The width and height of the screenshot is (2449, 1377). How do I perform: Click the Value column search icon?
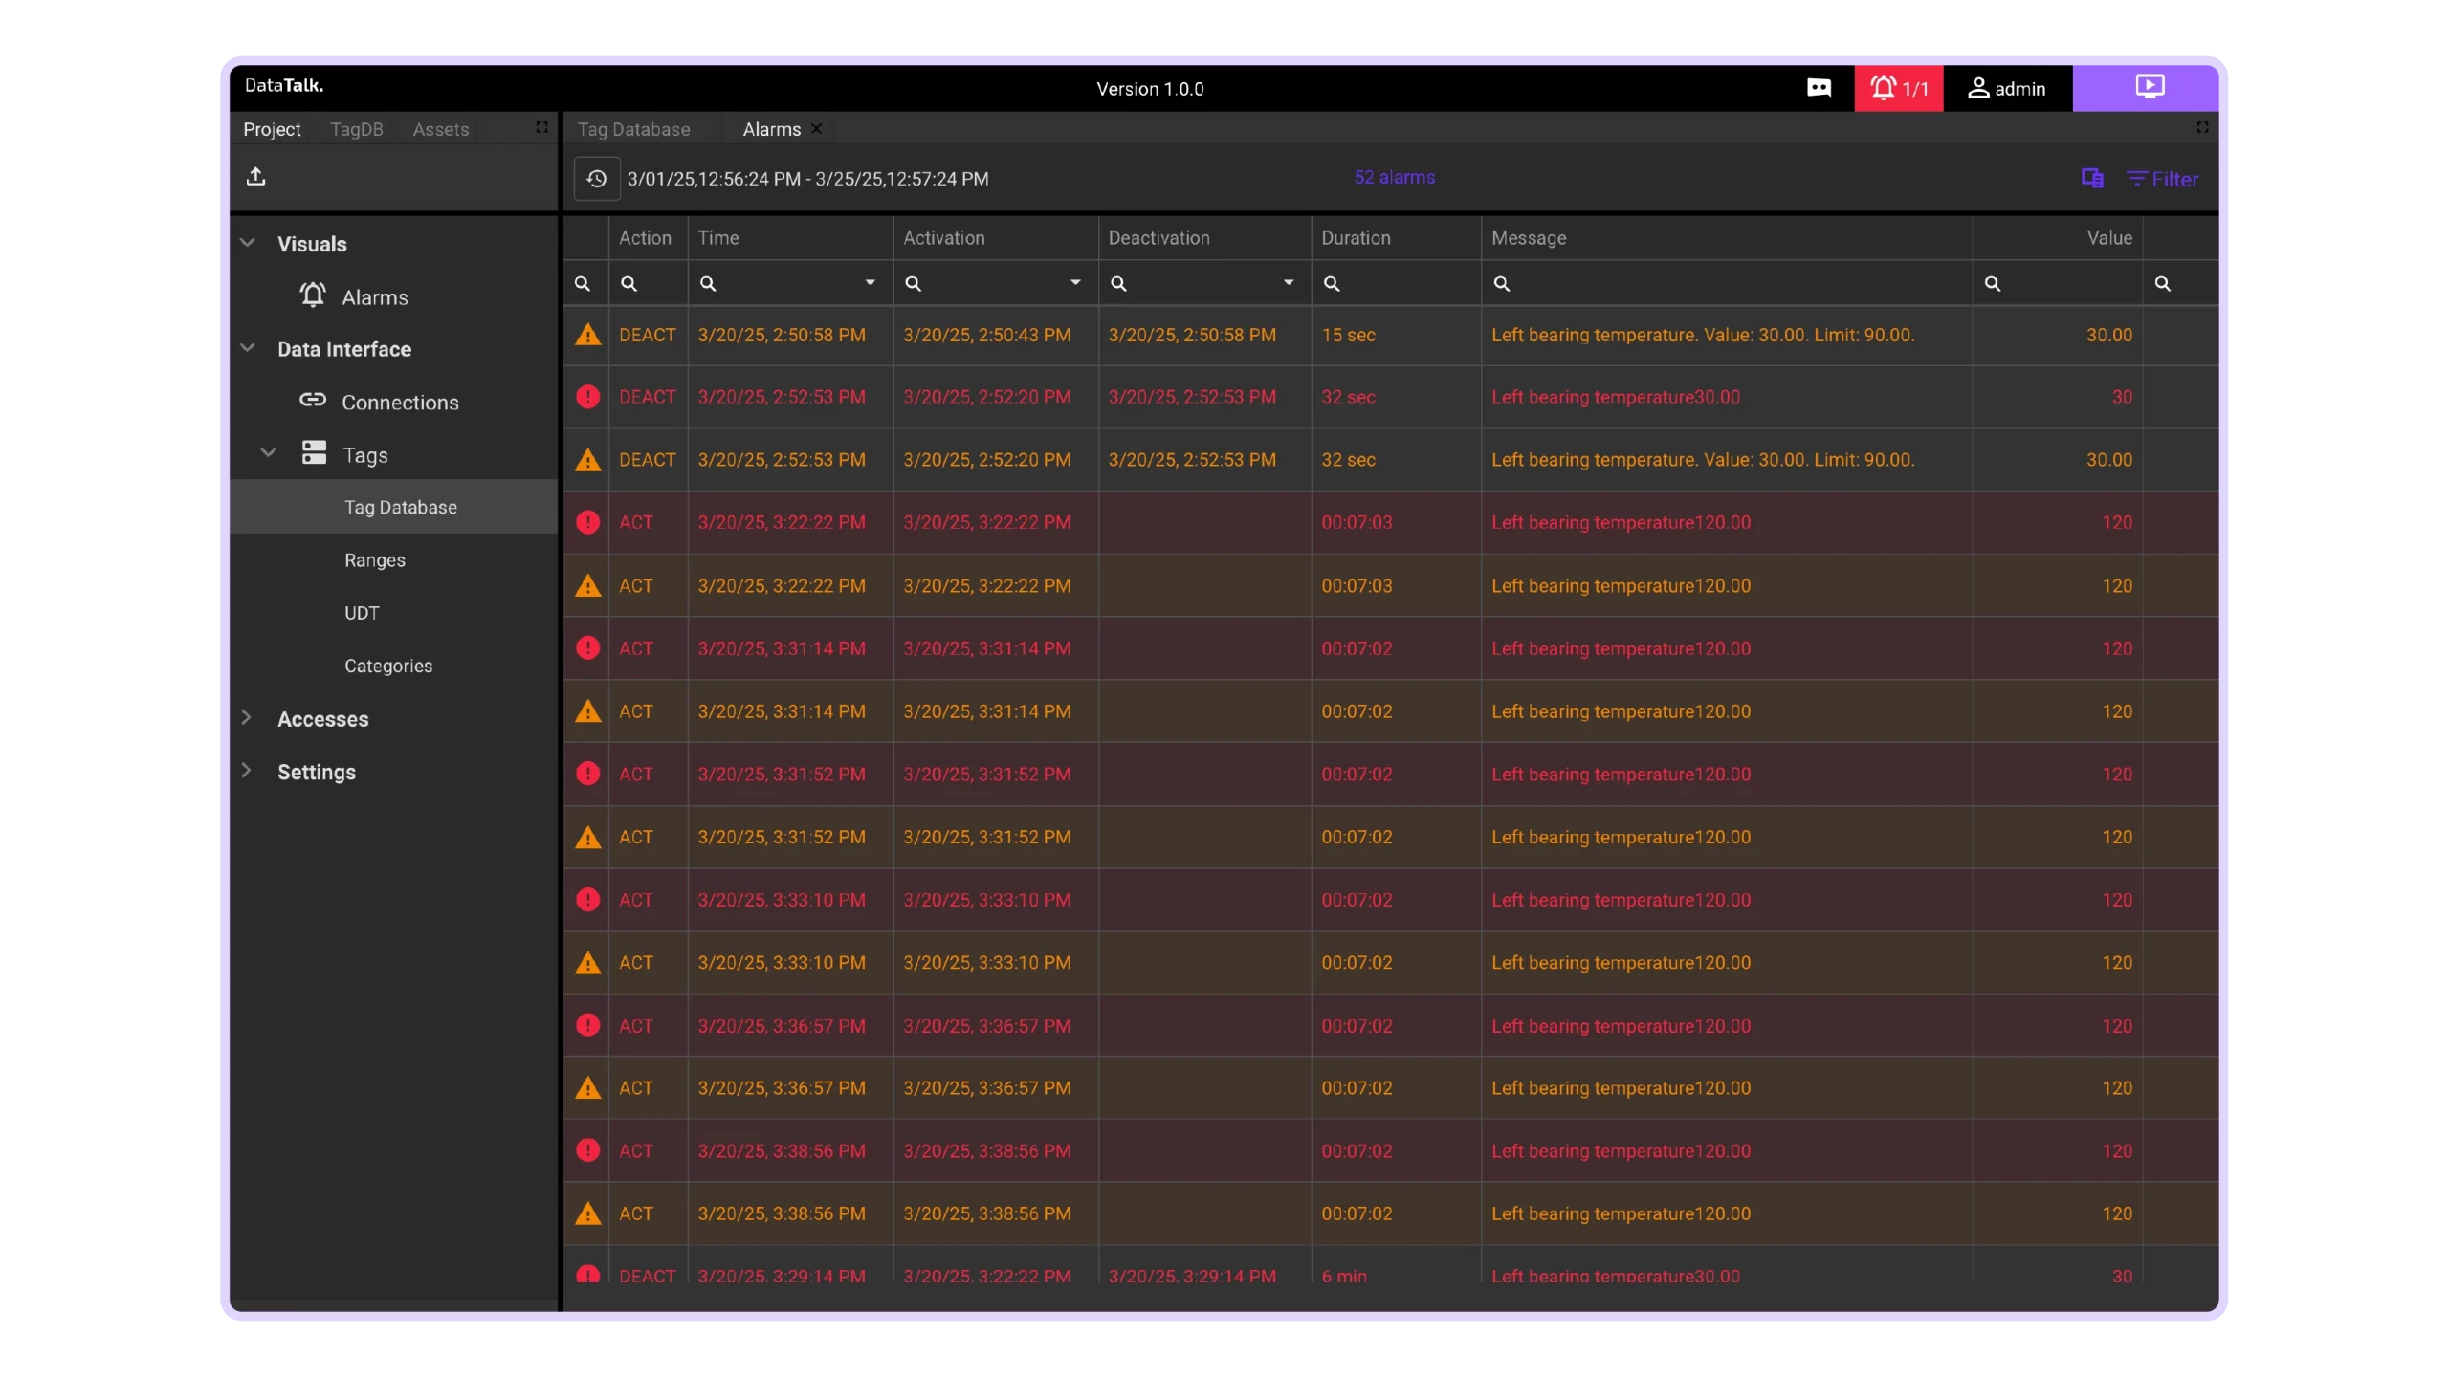click(x=1993, y=284)
